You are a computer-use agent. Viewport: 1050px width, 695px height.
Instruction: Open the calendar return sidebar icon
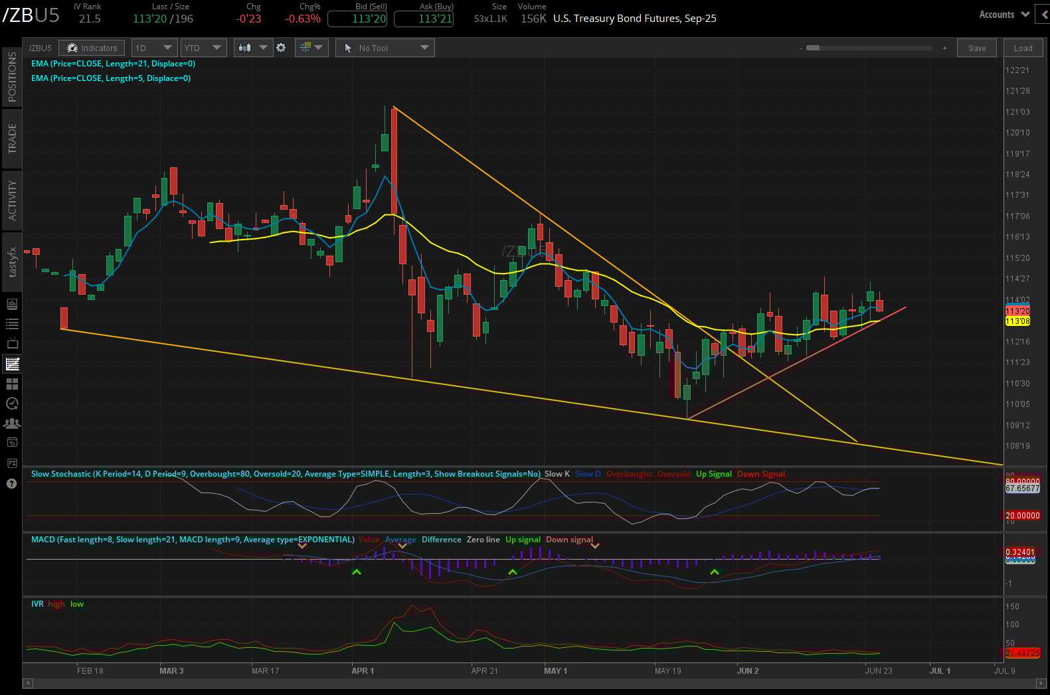pos(12,442)
